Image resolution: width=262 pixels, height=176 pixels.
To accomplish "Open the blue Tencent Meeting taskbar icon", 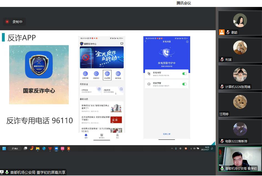I will click(56, 149).
